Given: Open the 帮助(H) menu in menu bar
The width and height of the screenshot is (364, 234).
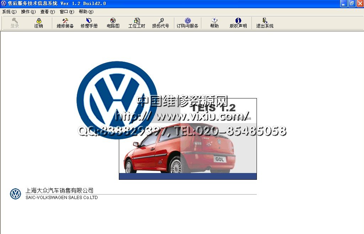Looking at the screenshot, I should pyautogui.click(x=86, y=12).
